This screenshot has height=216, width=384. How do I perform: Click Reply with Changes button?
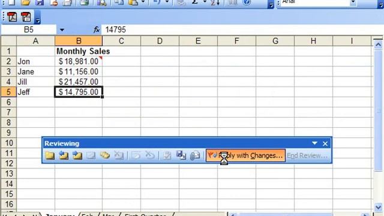pos(245,155)
